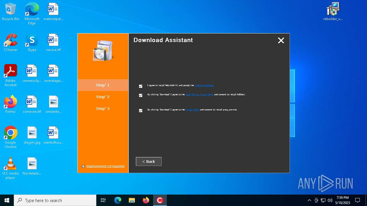367x206 pixels.
Task: Open the Adobe Acrobat desktop shortcut
Action: (11, 76)
